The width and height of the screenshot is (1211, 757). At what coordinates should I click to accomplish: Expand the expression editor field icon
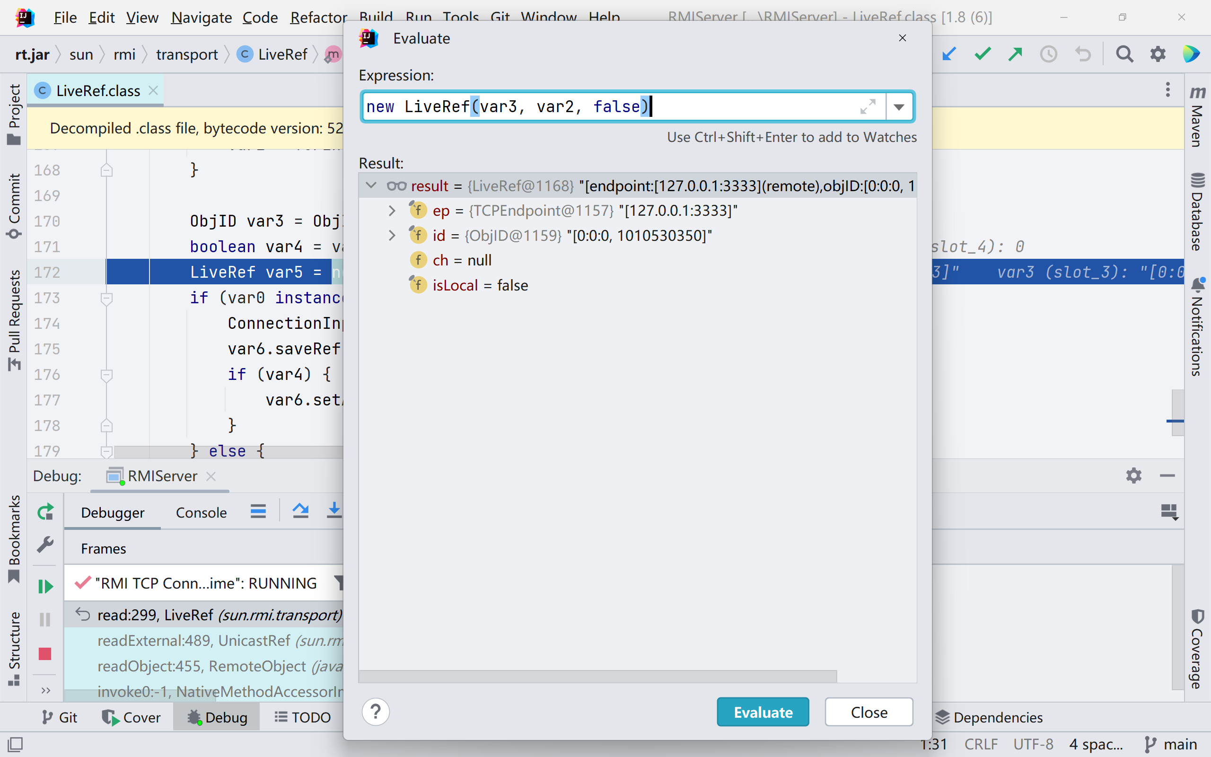click(868, 106)
